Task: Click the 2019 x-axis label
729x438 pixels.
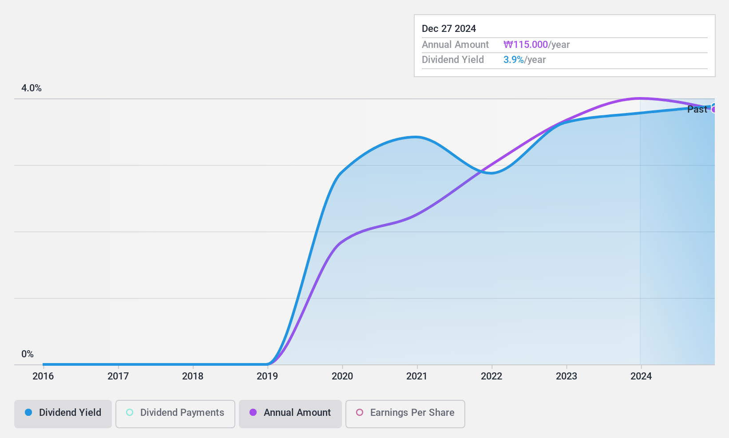Action: (267, 376)
